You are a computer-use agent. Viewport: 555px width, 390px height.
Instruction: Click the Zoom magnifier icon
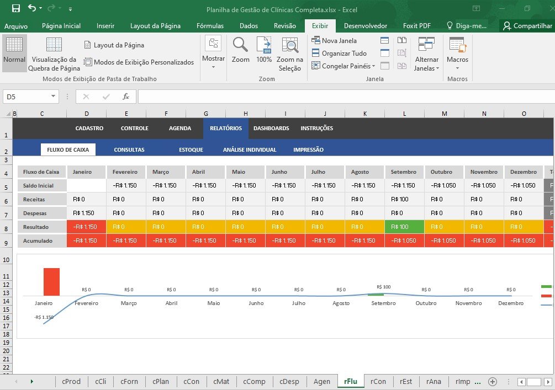tap(240, 50)
